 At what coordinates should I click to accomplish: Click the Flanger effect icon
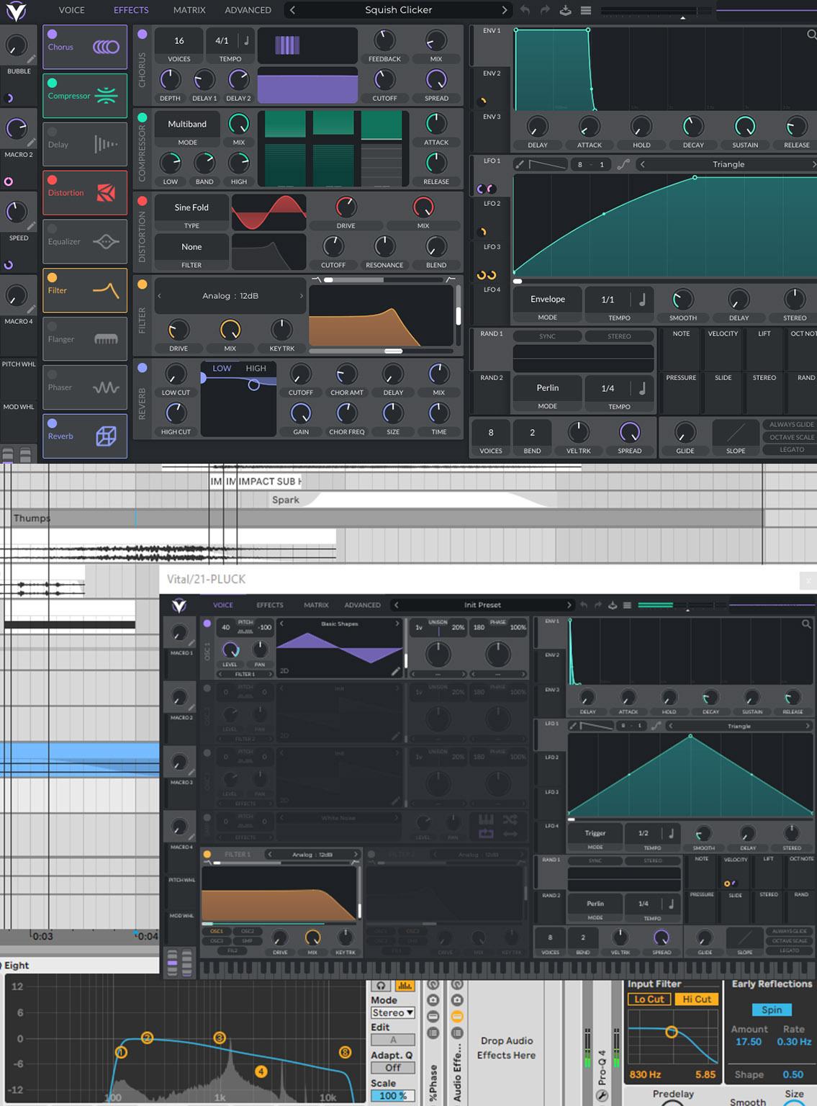(x=106, y=339)
